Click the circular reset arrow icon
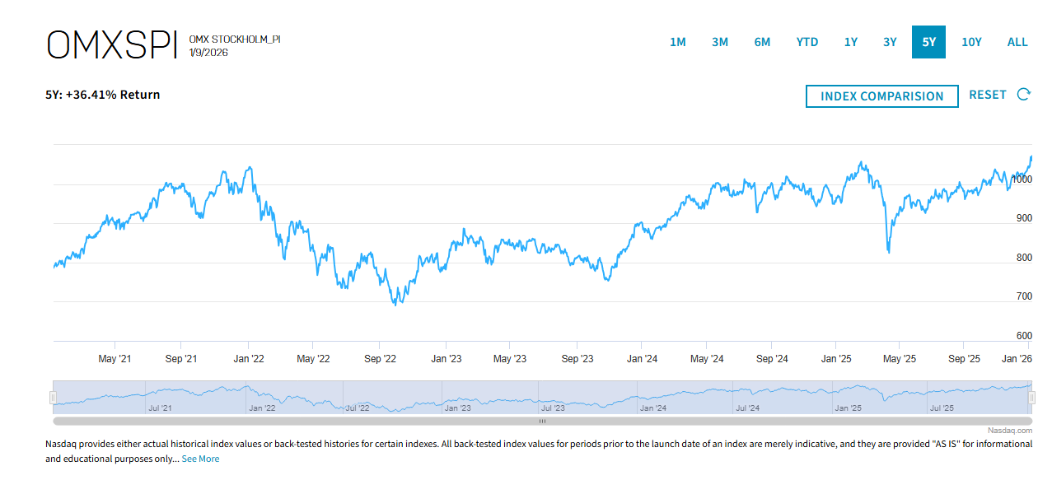1038x480 pixels. pos(1024,95)
